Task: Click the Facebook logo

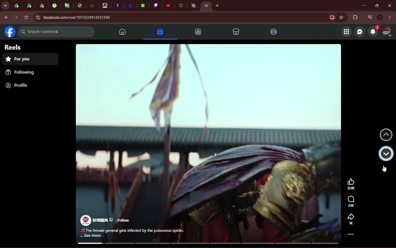Action: pyautogui.click(x=10, y=32)
